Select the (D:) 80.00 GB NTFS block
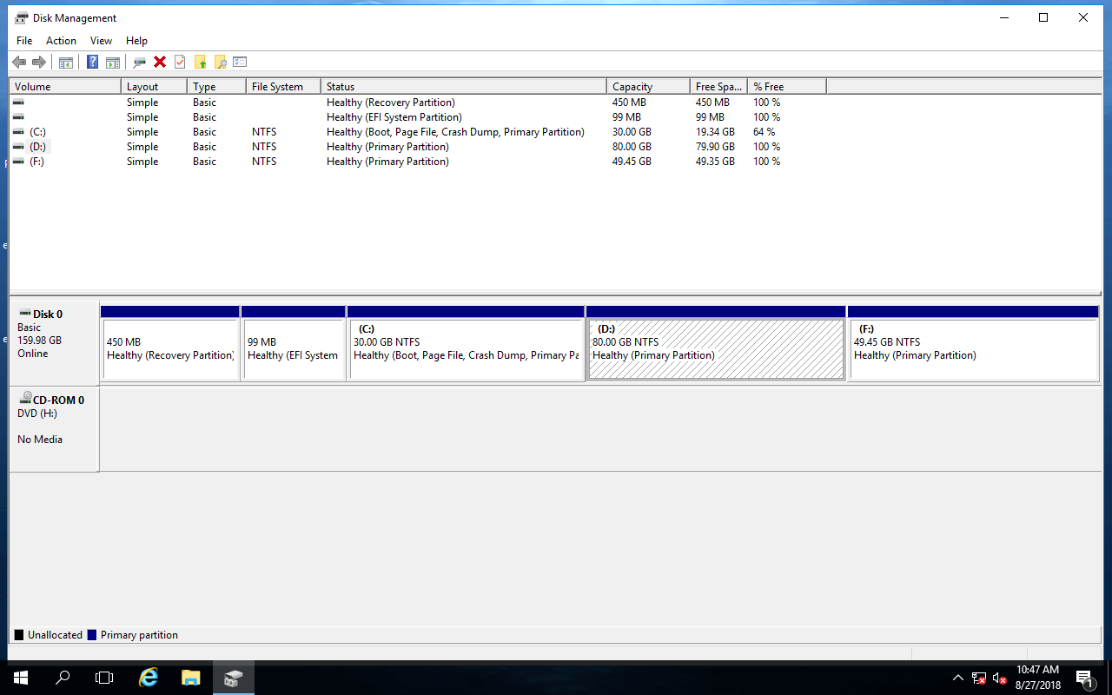 click(x=716, y=343)
